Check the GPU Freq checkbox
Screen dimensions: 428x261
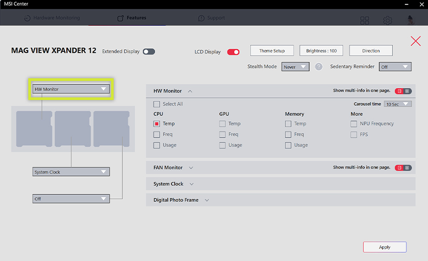click(222, 135)
